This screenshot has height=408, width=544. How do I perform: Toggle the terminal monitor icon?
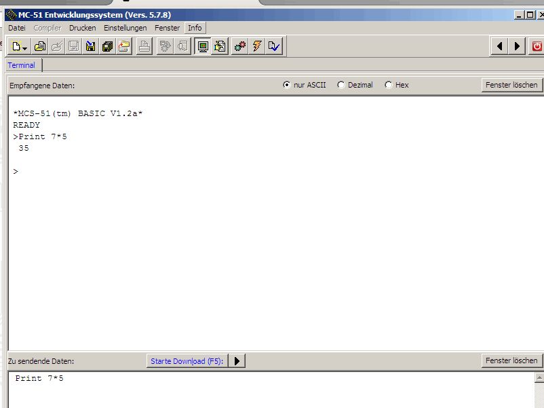[203, 46]
